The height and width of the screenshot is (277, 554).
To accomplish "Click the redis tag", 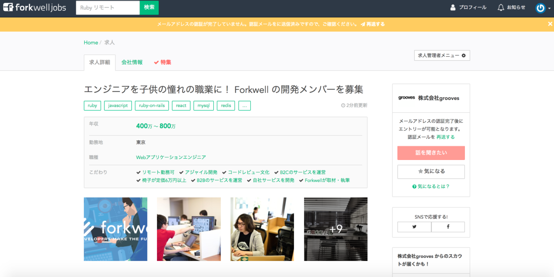I will click(x=226, y=106).
